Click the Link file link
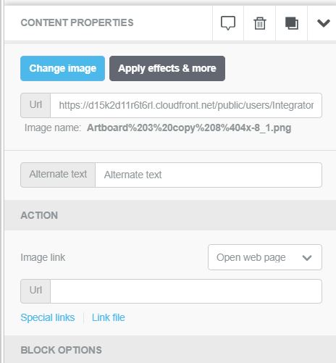336x363 pixels. click(109, 317)
